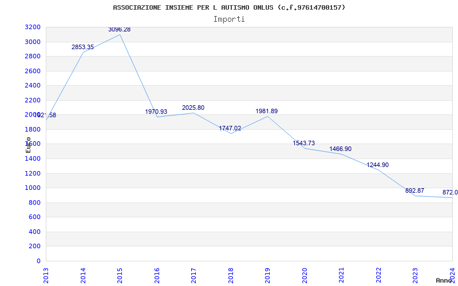This screenshot has height=286, width=458.
Task: Click the y-axis value 2800
Action: (x=33, y=57)
